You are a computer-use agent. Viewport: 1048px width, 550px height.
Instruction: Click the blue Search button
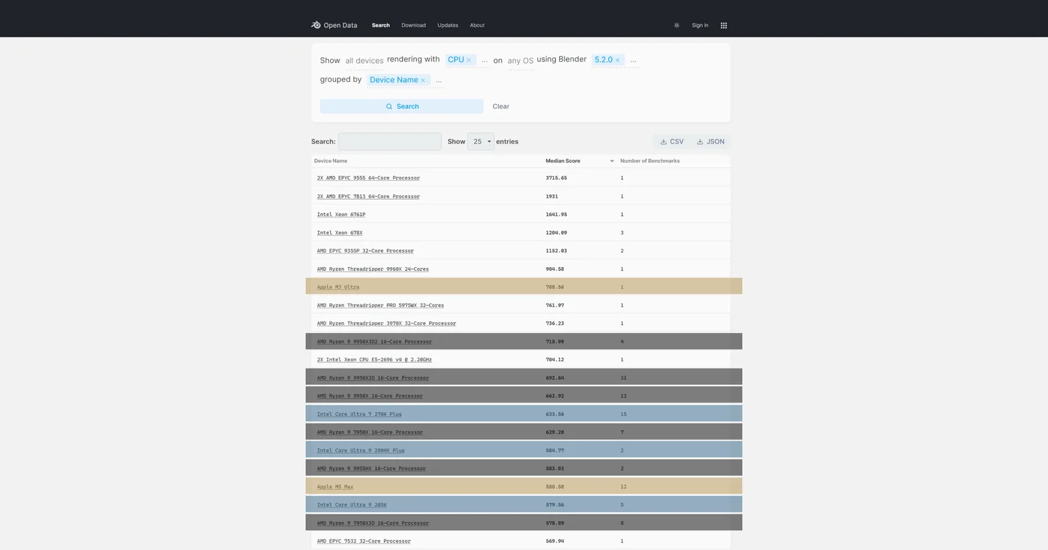[402, 106]
